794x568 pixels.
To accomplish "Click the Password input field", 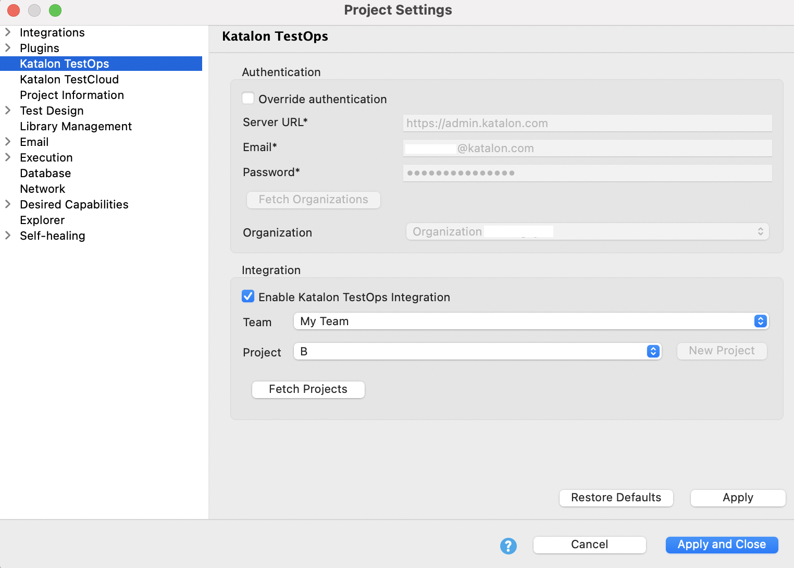I will (587, 173).
